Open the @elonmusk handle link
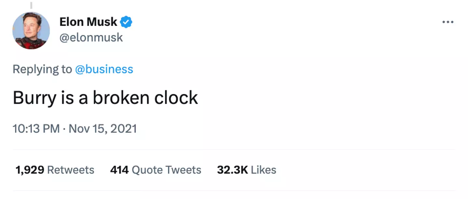 click(91, 37)
